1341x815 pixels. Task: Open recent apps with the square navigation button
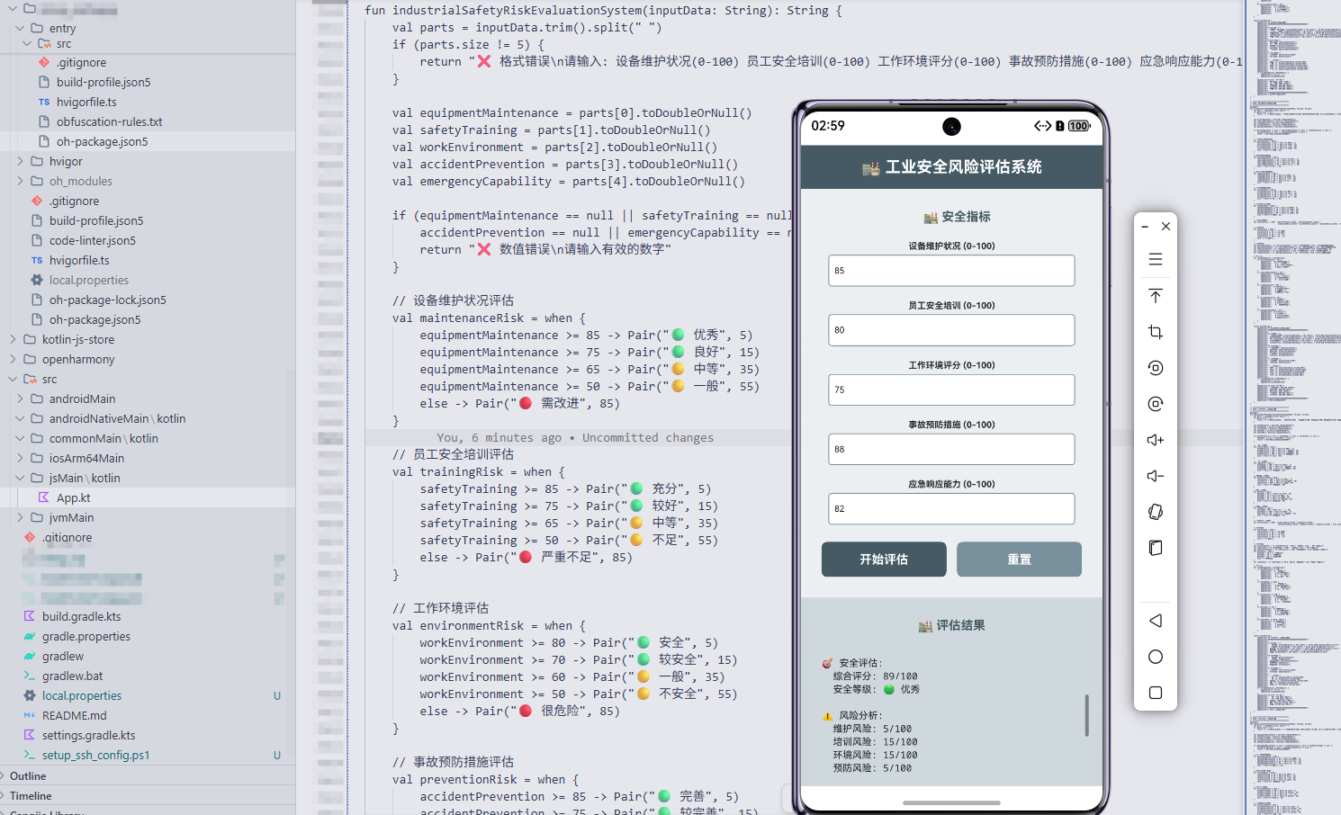click(x=1156, y=693)
